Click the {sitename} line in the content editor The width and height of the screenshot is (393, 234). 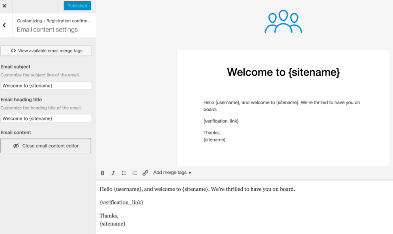(112, 224)
